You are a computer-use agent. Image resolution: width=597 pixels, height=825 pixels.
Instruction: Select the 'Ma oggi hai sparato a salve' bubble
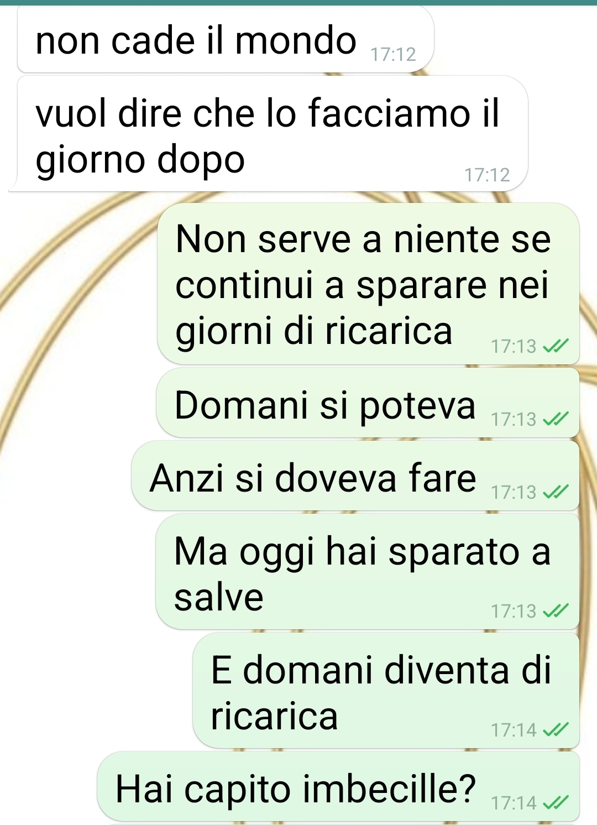coord(368,572)
